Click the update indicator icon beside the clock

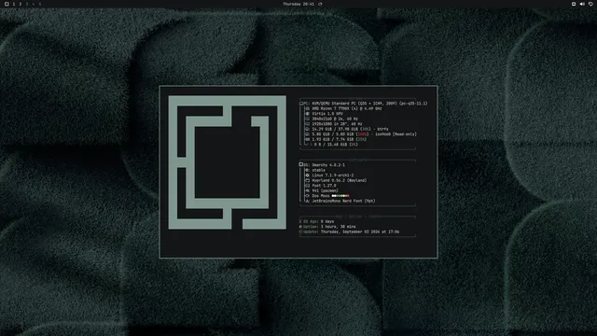click(x=320, y=4)
